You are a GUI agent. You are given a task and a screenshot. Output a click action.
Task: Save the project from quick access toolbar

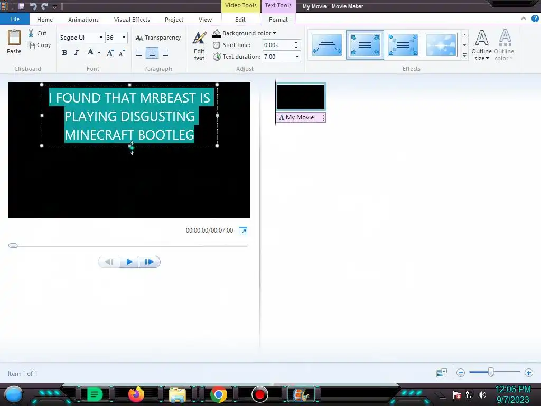click(21, 6)
